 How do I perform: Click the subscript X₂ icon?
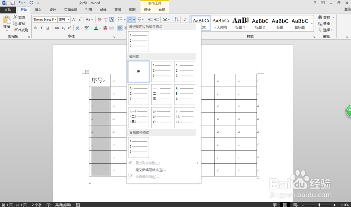(x=62, y=27)
